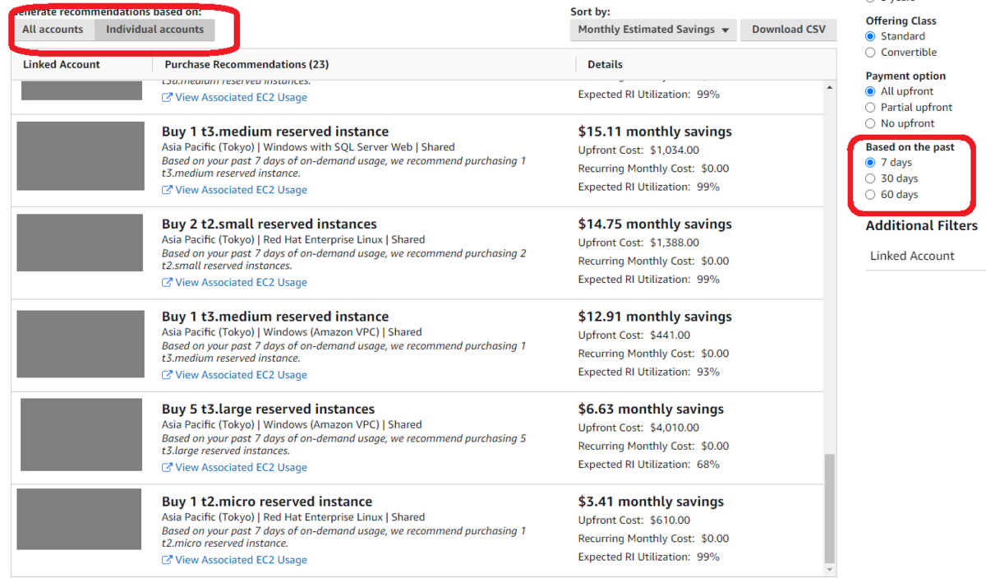Screen dimensions: 986x578
Task: Select No upfront payment option
Action: (870, 123)
